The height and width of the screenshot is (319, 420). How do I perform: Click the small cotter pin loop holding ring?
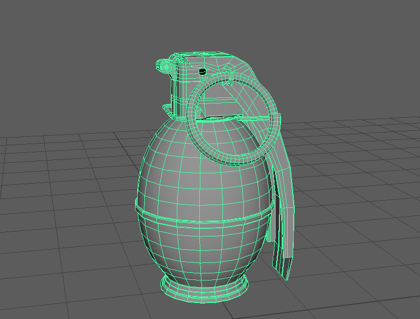click(x=229, y=77)
